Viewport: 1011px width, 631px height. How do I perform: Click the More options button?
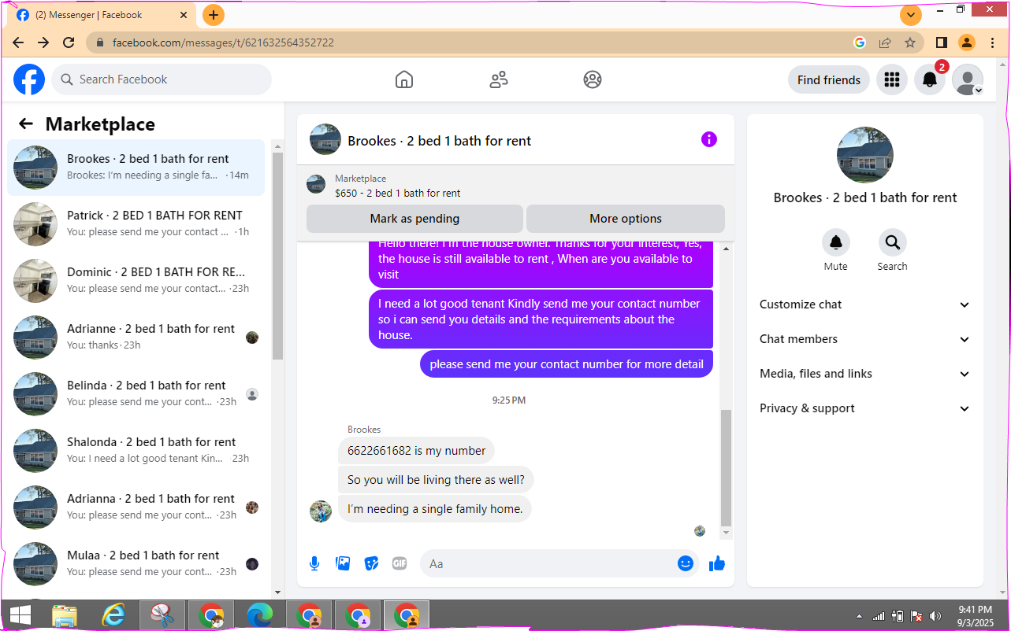pos(626,219)
